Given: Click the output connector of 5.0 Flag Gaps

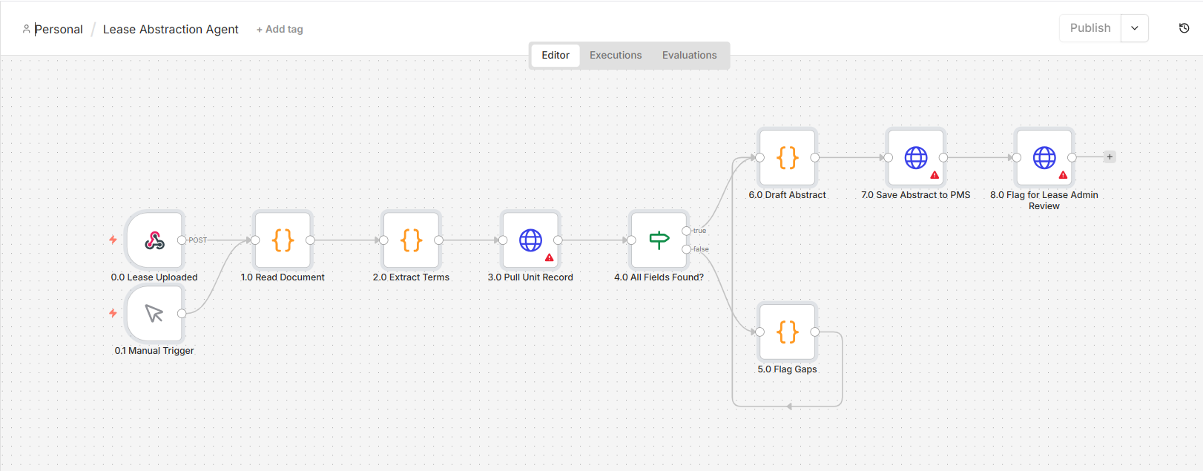Looking at the screenshot, I should [x=815, y=332].
